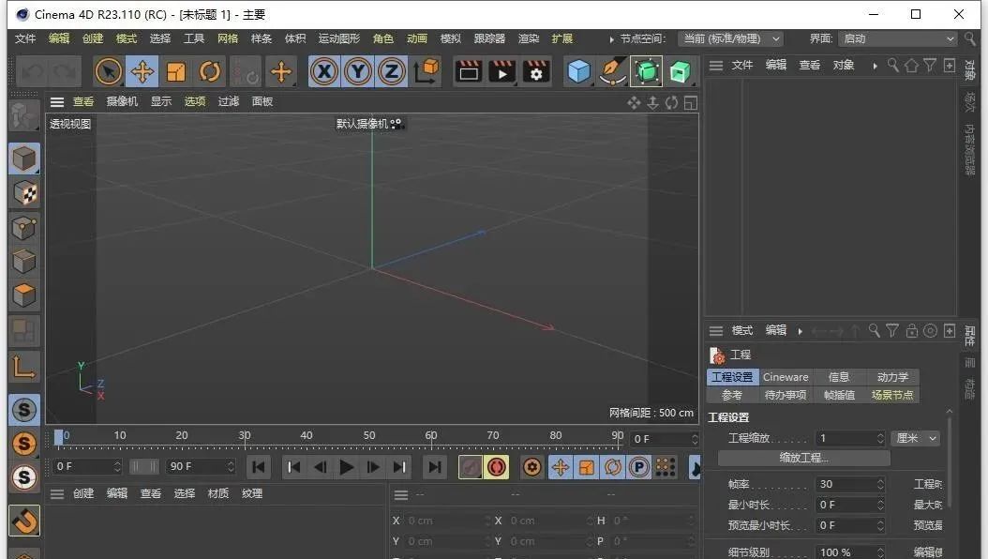
Task: Play the animation forwards
Action: click(346, 467)
